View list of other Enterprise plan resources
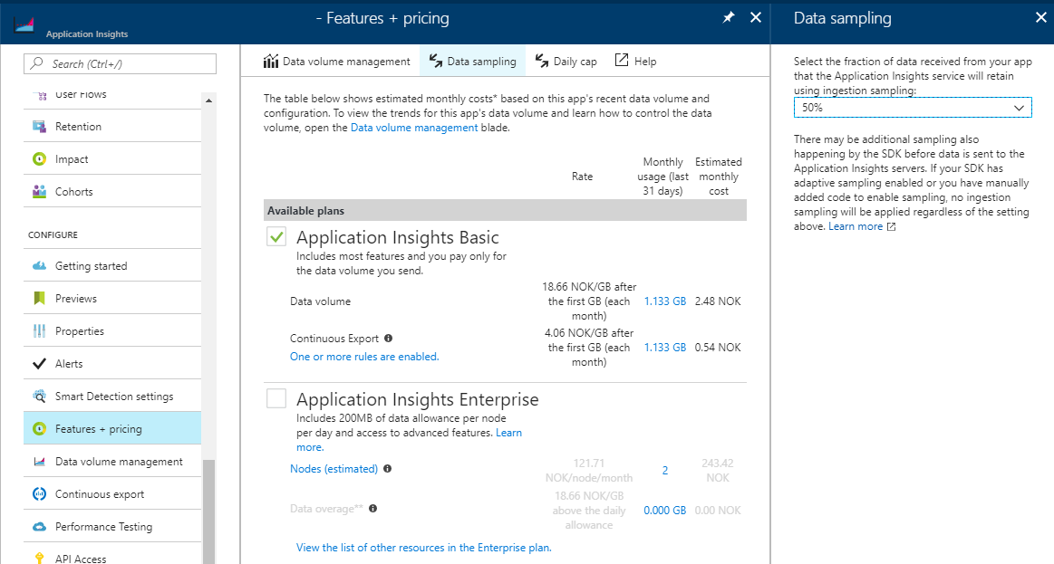 pos(423,548)
